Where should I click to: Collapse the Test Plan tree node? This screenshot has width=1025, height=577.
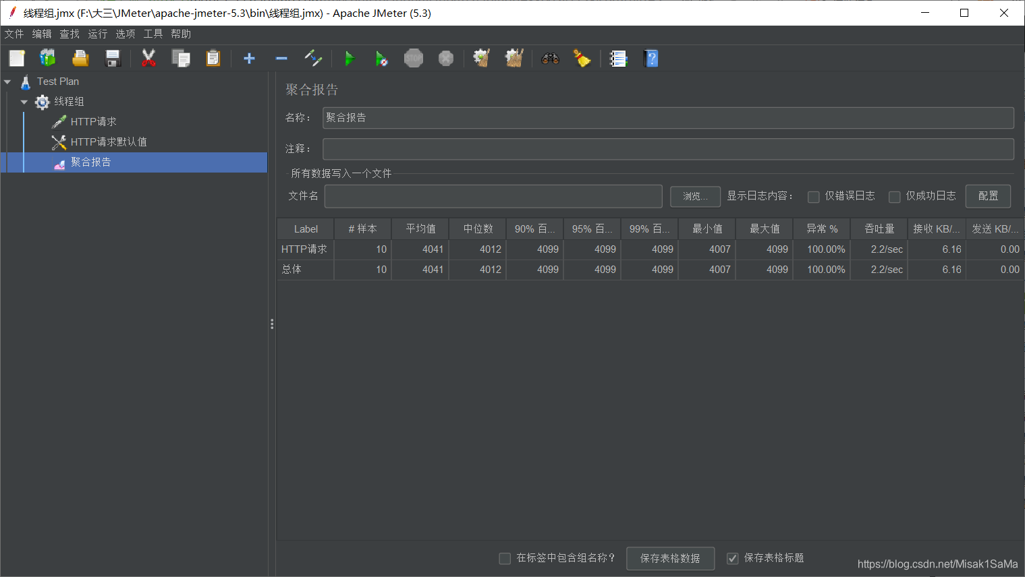[x=8, y=81]
